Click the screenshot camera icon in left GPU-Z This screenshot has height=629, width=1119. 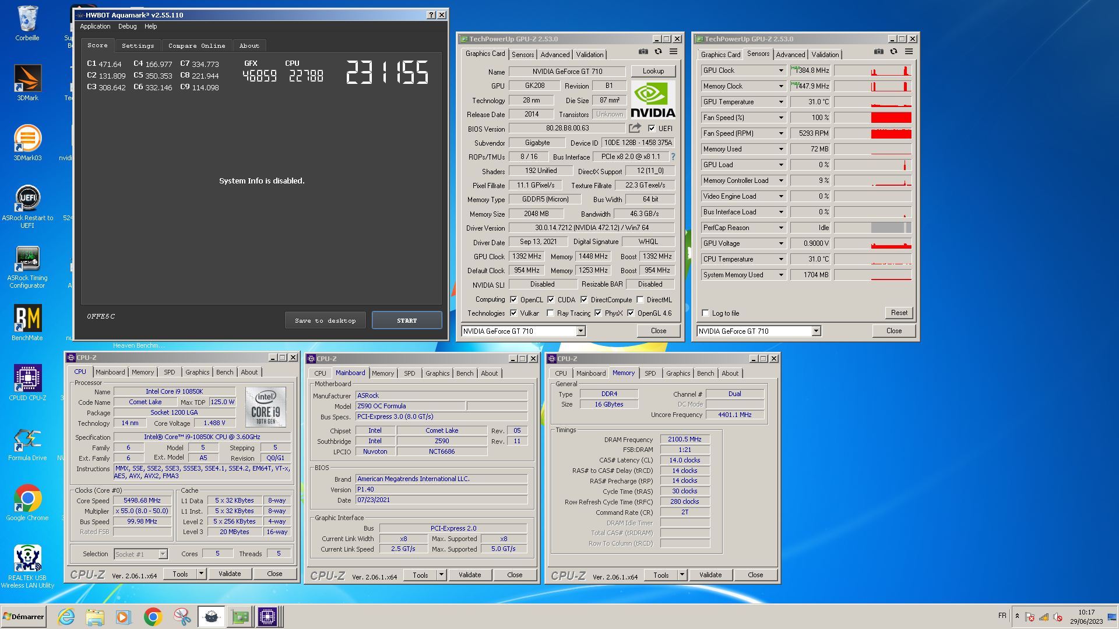point(643,52)
